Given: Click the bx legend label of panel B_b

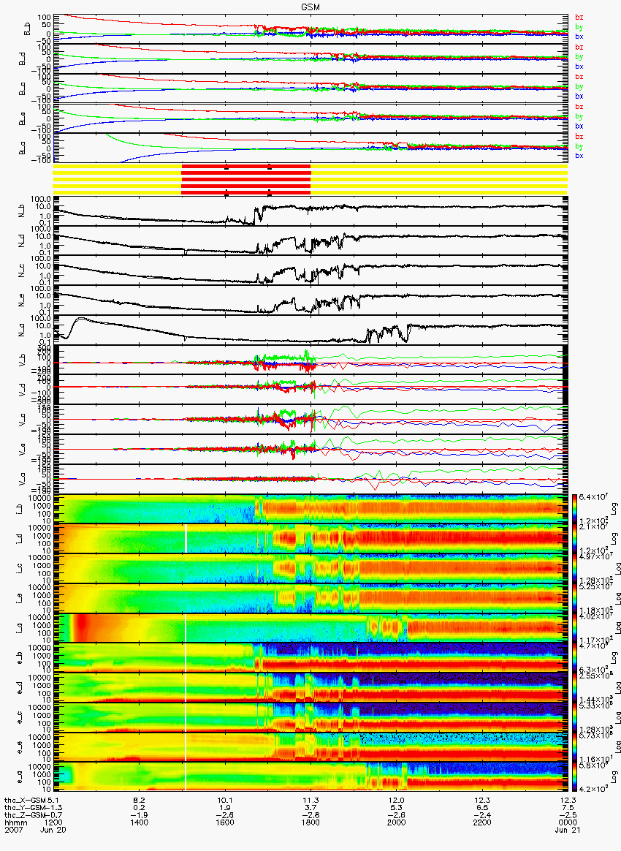Looking at the screenshot, I should pyautogui.click(x=579, y=37).
